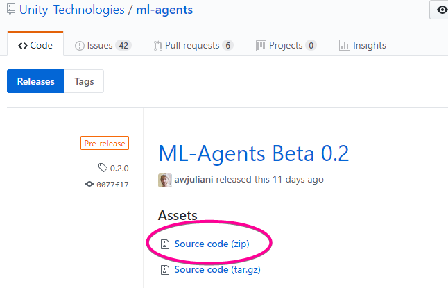Click the Projects board icon
448x288 pixels.
pyautogui.click(x=261, y=46)
